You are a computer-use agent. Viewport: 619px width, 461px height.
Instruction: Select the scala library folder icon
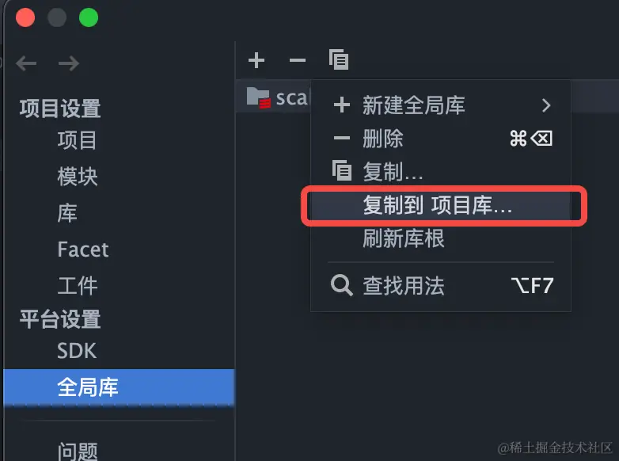click(x=259, y=97)
